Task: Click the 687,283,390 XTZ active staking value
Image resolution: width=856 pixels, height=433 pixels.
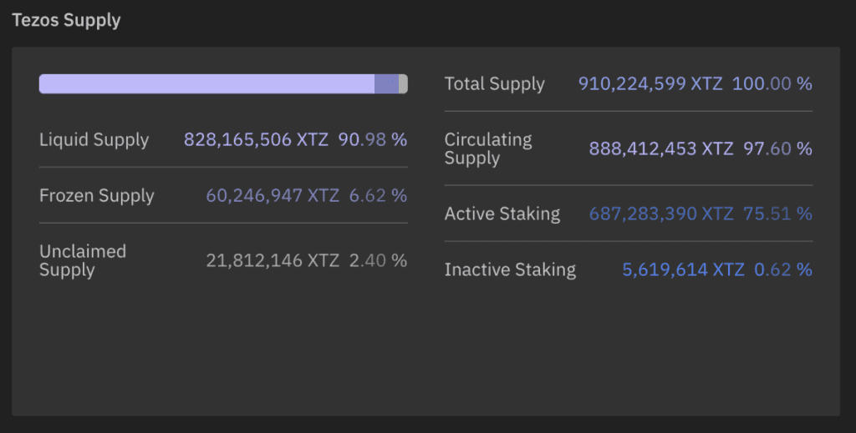Action: (660, 214)
